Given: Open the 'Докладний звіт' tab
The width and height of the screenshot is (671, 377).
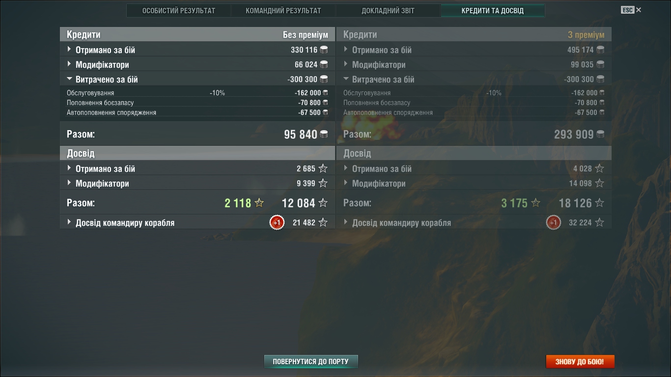Looking at the screenshot, I should (x=388, y=10).
